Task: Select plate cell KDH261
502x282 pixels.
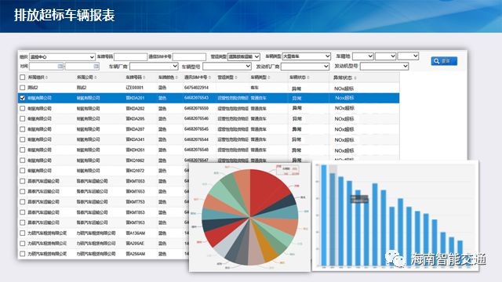Action: pos(135,150)
